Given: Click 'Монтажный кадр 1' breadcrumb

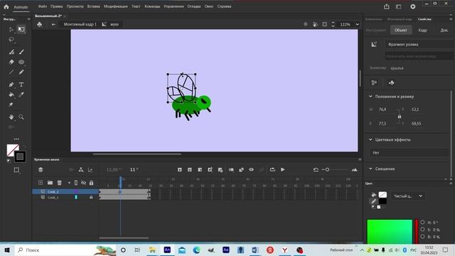Looking at the screenshot, I should pos(80,24).
